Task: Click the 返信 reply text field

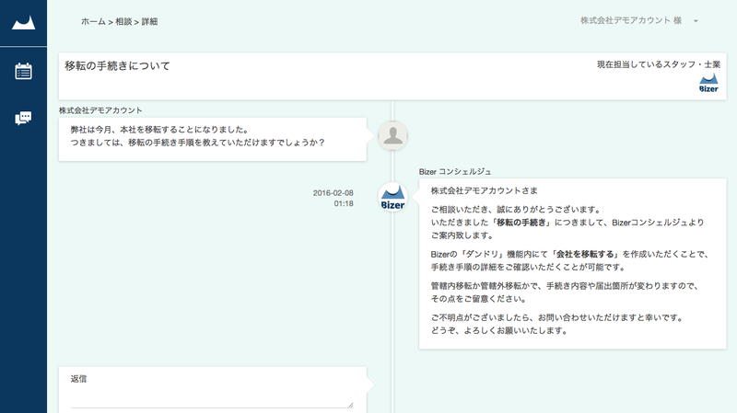Action: pos(212,396)
